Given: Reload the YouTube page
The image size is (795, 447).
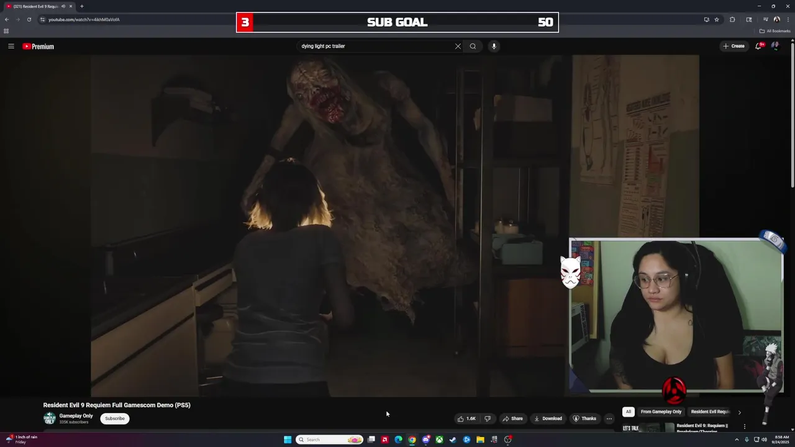Looking at the screenshot, I should pyautogui.click(x=29, y=19).
